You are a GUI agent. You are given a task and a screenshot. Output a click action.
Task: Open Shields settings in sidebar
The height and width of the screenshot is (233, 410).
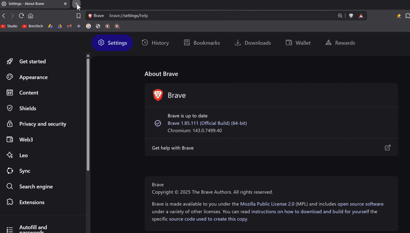[28, 108]
